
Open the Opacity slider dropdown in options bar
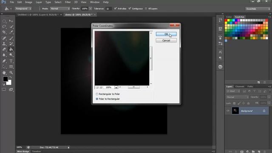tap(91, 8)
